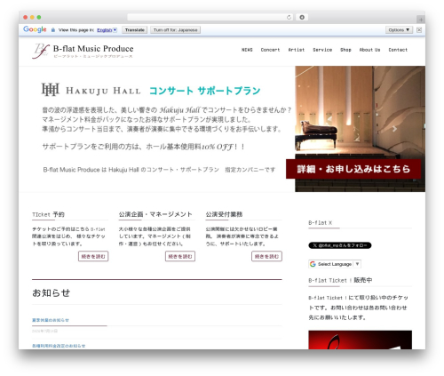
Task: Click the Translate button
Action: [135, 30]
